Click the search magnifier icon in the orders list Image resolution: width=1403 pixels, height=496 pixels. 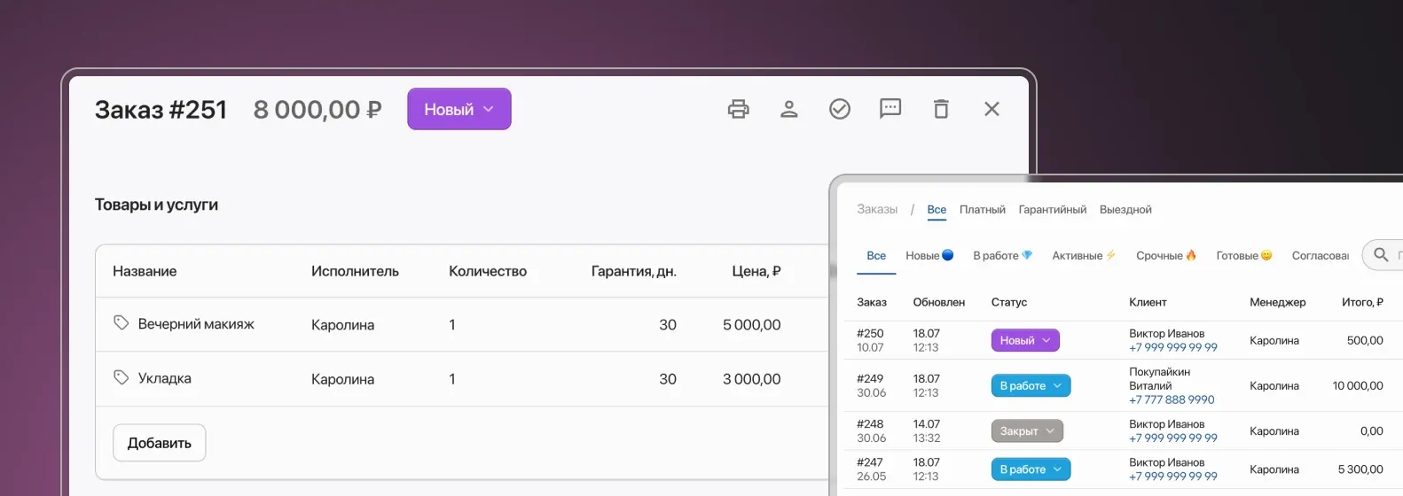(1381, 255)
